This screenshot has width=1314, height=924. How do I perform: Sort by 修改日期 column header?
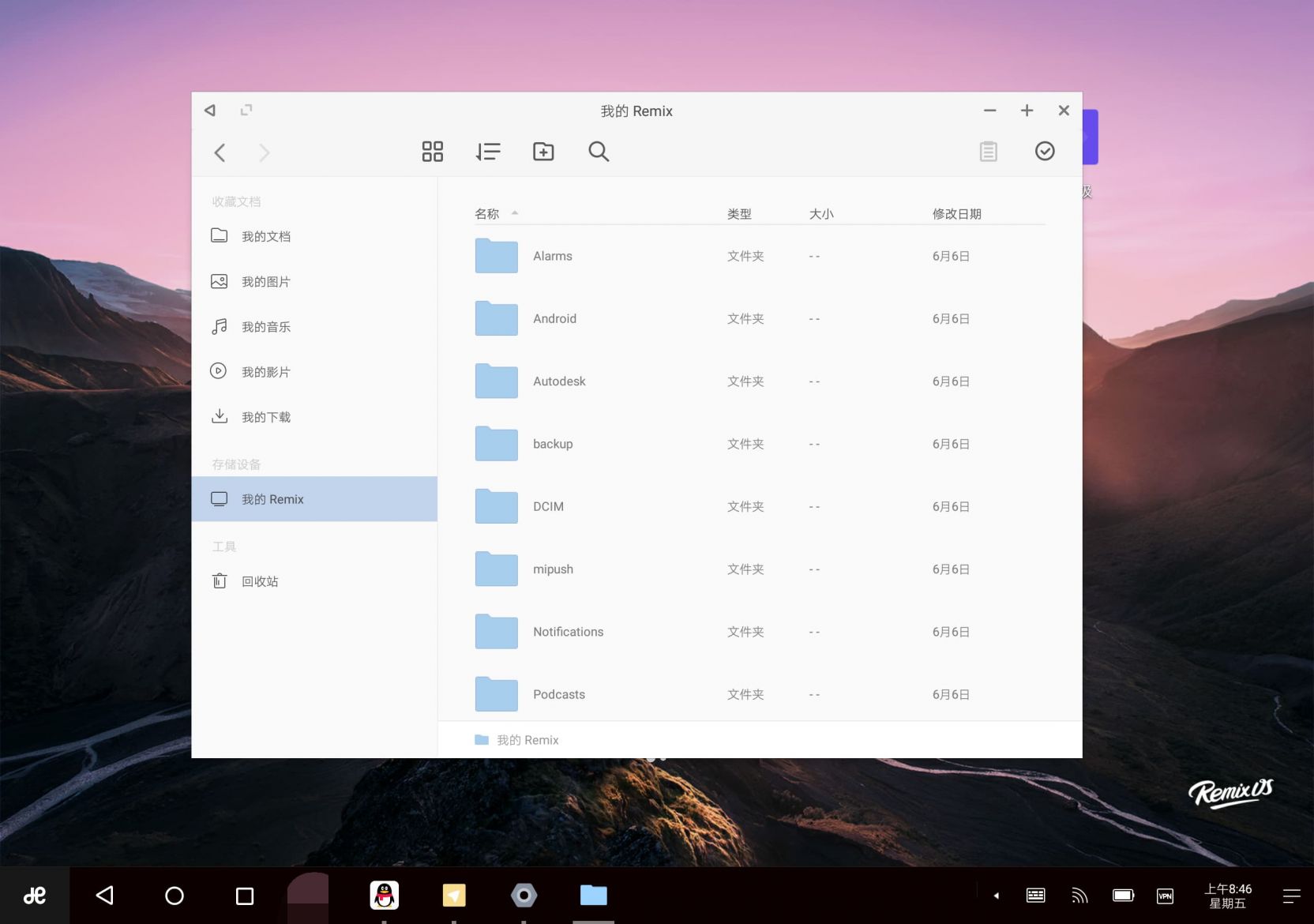(x=957, y=213)
